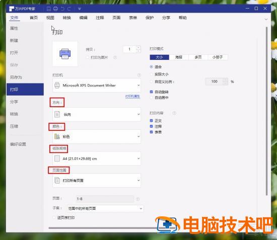Toggle the 注释 print content checkbox

pos(151,126)
